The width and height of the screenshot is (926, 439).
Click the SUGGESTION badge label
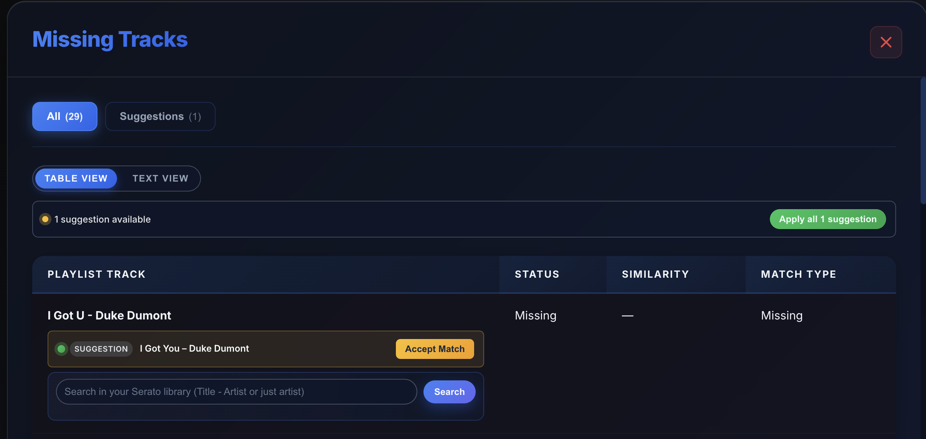pyautogui.click(x=101, y=349)
